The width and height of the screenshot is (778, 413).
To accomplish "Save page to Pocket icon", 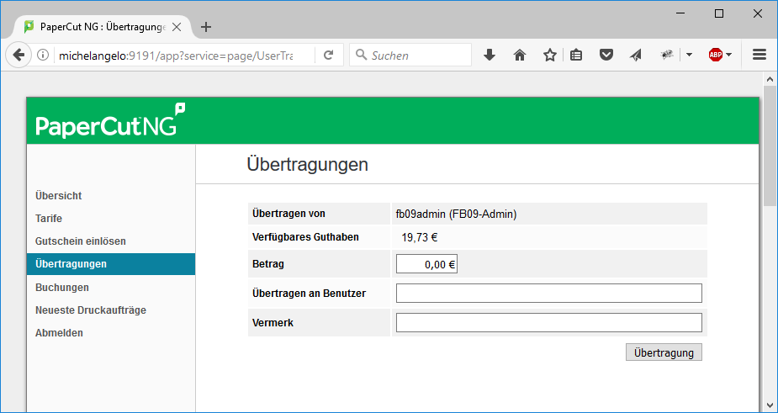I will (x=606, y=56).
